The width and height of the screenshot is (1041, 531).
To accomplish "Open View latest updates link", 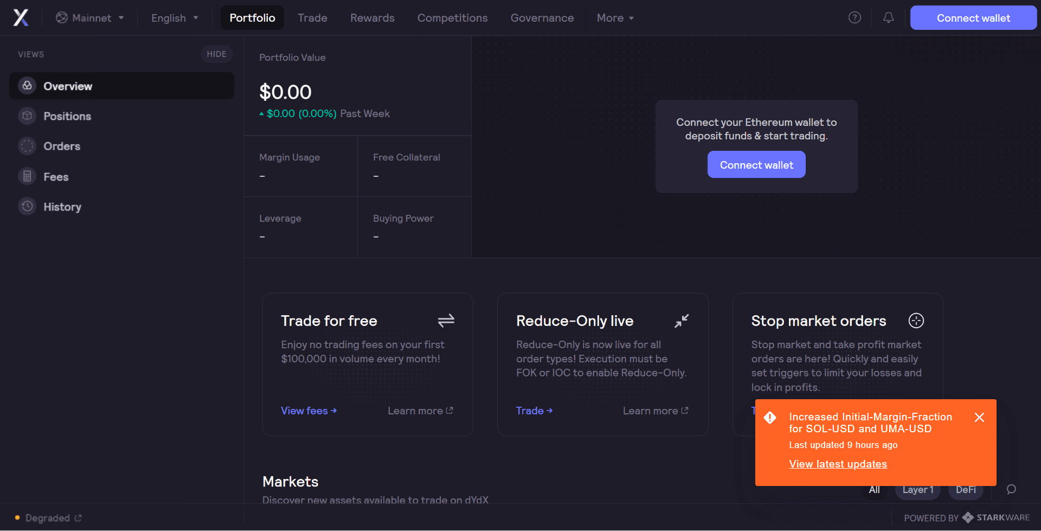I will (x=838, y=464).
